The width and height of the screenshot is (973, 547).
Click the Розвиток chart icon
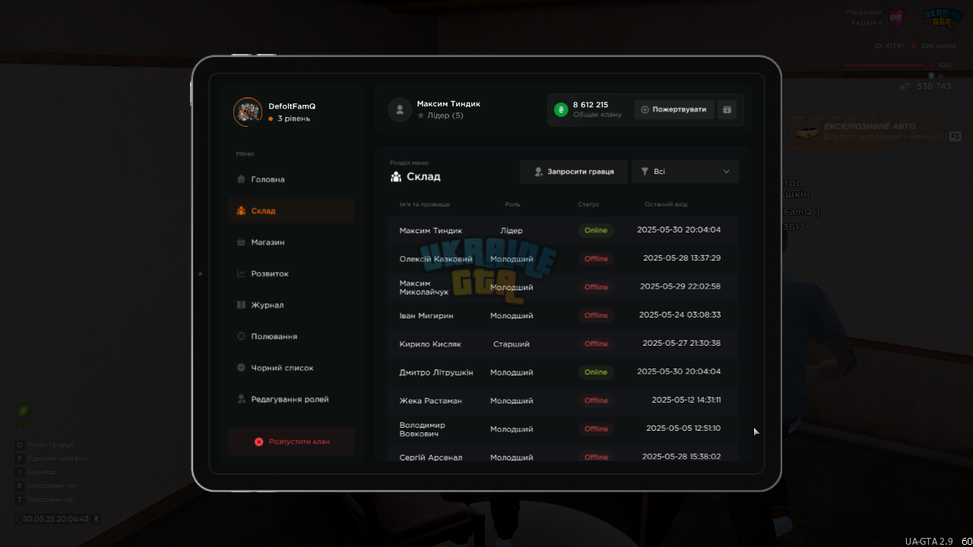[x=241, y=273]
